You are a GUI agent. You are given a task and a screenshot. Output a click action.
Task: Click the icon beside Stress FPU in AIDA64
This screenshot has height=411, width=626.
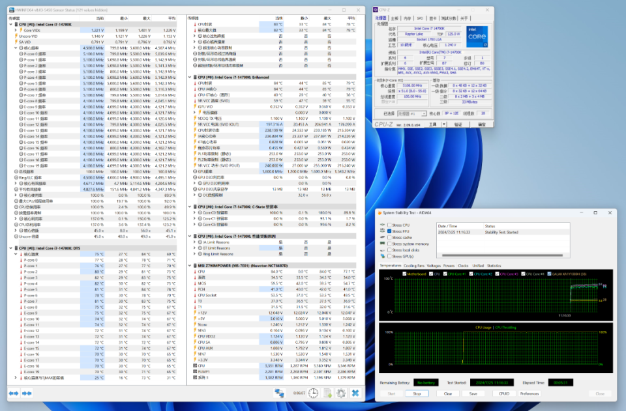click(x=383, y=231)
